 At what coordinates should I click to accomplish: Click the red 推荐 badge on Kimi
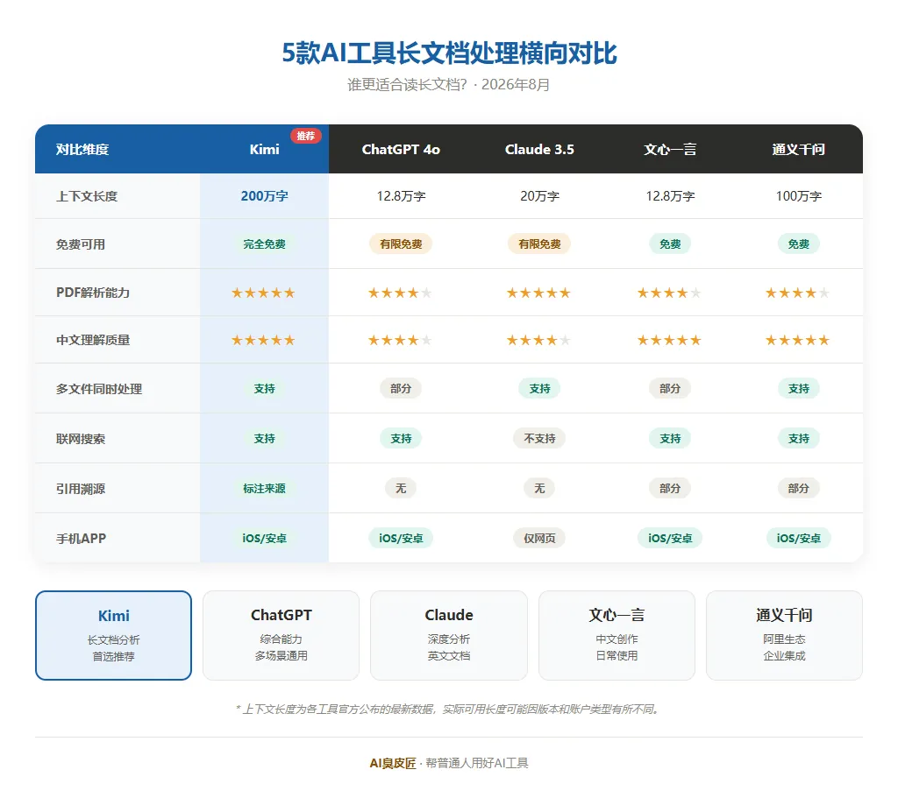[x=306, y=136]
